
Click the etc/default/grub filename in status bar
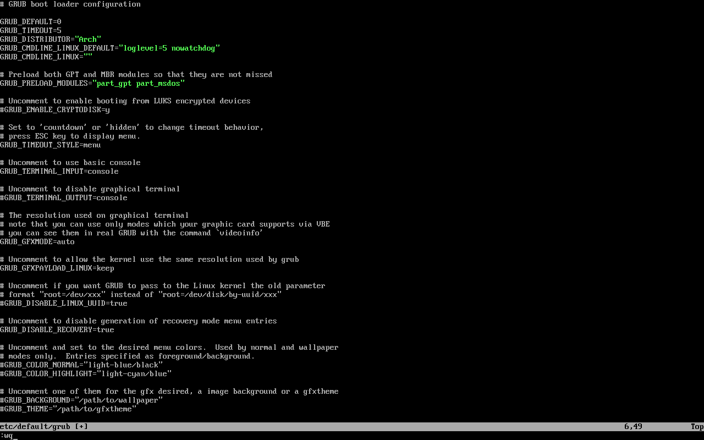35,426
